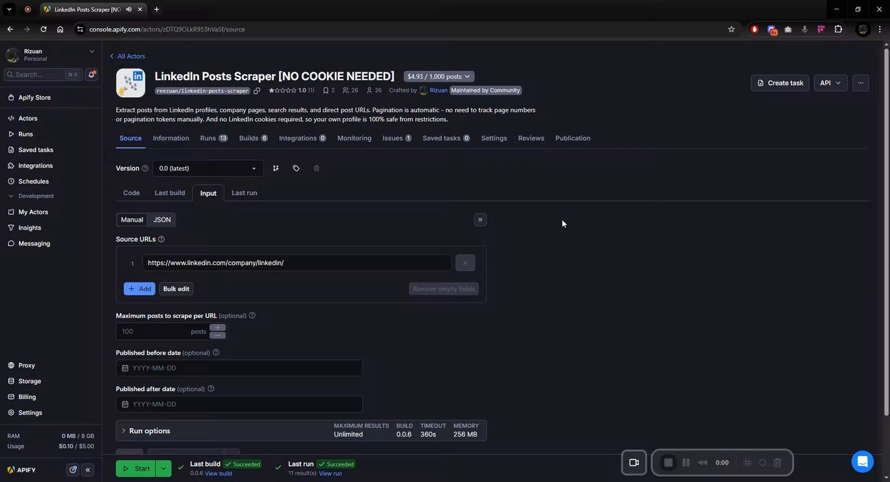
Task: Open Settings in left sidebar
Action: pos(30,412)
